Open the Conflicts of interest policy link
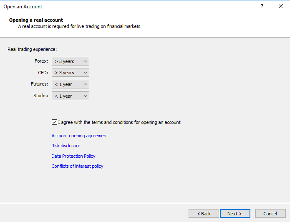The image size is (290, 222). coord(77,166)
